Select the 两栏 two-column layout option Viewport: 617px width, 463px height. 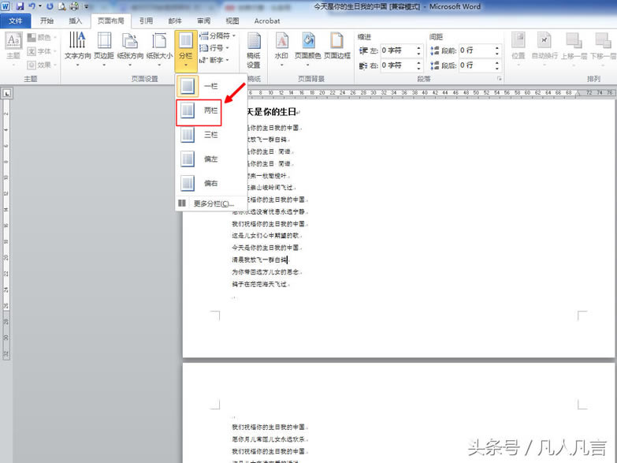point(199,111)
